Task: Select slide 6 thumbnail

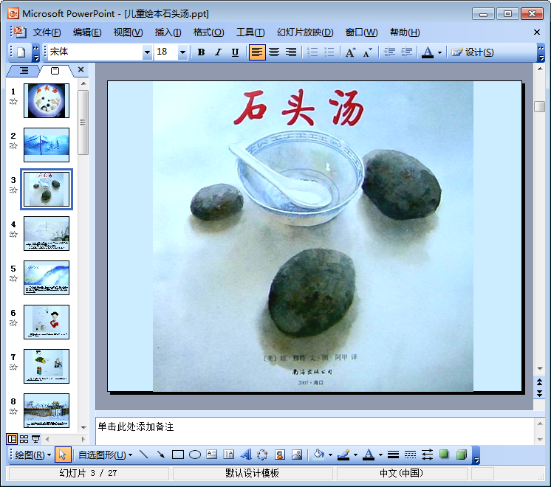Action: click(x=47, y=322)
